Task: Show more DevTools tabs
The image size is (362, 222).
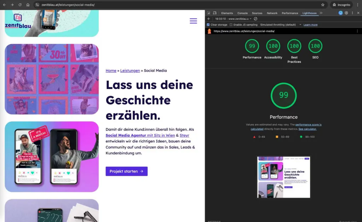Action: (321, 13)
